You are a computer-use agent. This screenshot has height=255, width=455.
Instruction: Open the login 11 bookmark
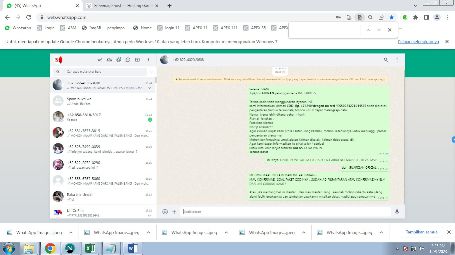tap(168, 28)
